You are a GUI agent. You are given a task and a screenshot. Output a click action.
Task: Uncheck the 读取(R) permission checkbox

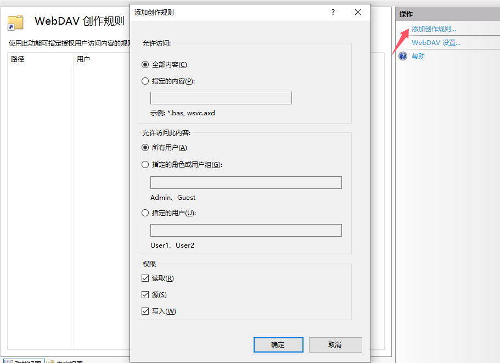point(145,278)
